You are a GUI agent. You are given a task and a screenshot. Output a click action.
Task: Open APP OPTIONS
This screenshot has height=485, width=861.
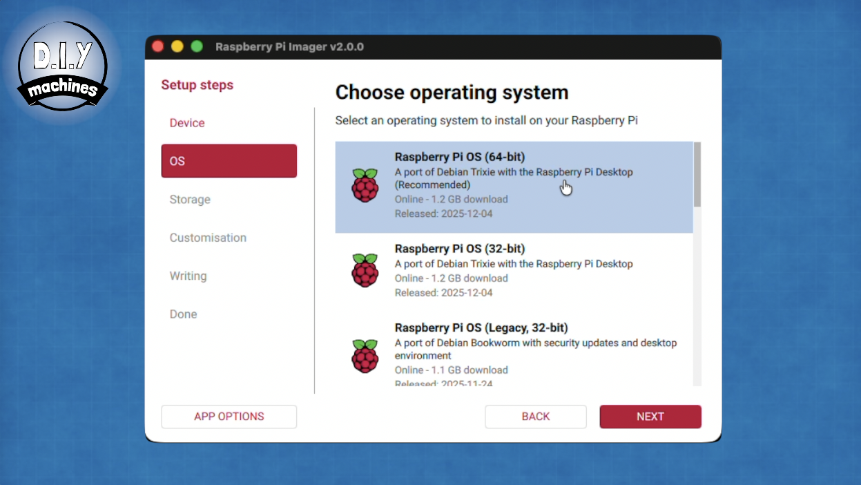click(229, 417)
